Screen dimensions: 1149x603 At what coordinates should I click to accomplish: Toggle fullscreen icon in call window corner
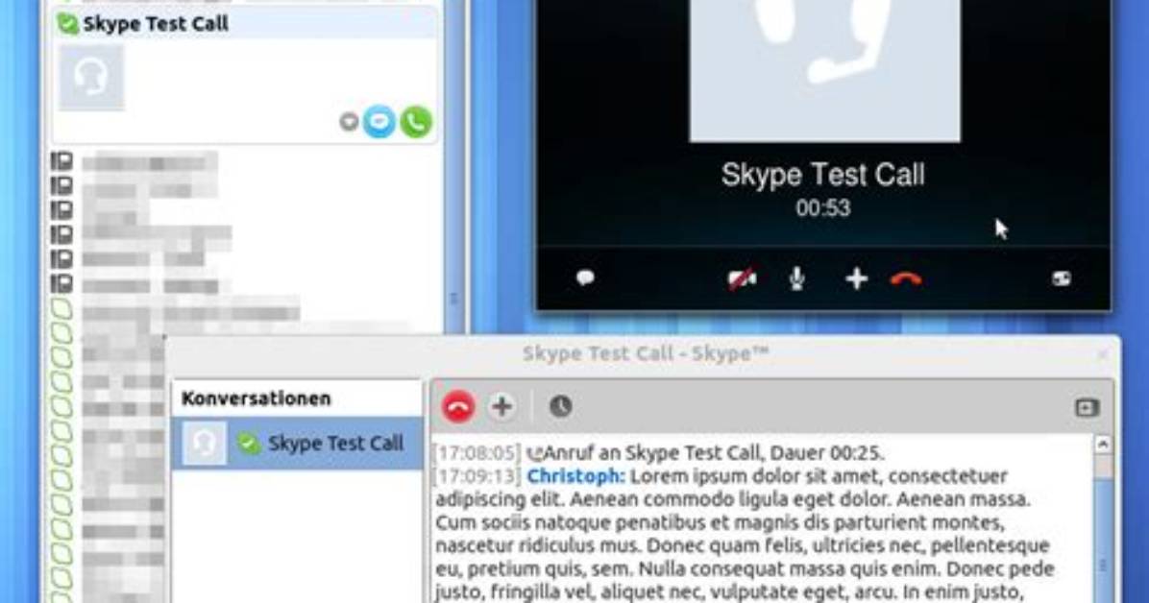pyautogui.click(x=1061, y=278)
